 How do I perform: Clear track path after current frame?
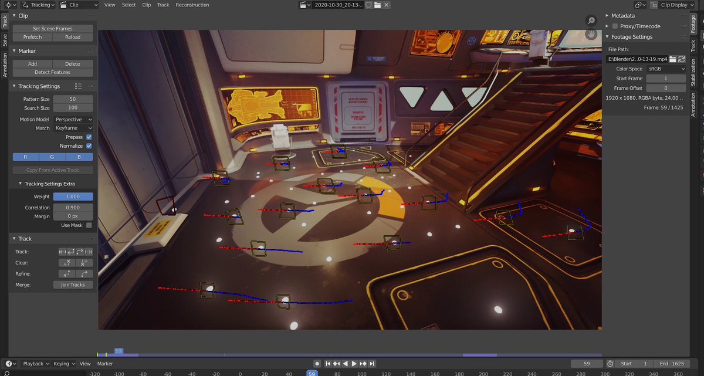(x=84, y=263)
